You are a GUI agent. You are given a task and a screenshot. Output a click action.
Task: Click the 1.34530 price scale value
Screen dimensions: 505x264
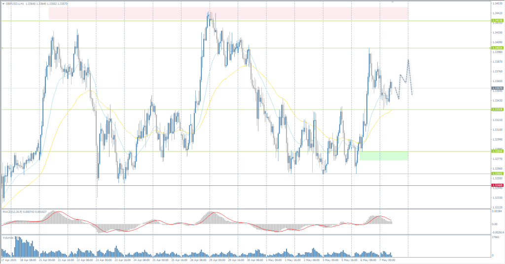coord(498,3)
